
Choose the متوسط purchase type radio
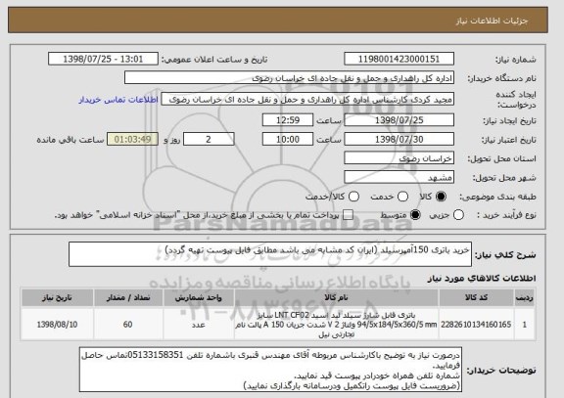[x=415, y=215]
